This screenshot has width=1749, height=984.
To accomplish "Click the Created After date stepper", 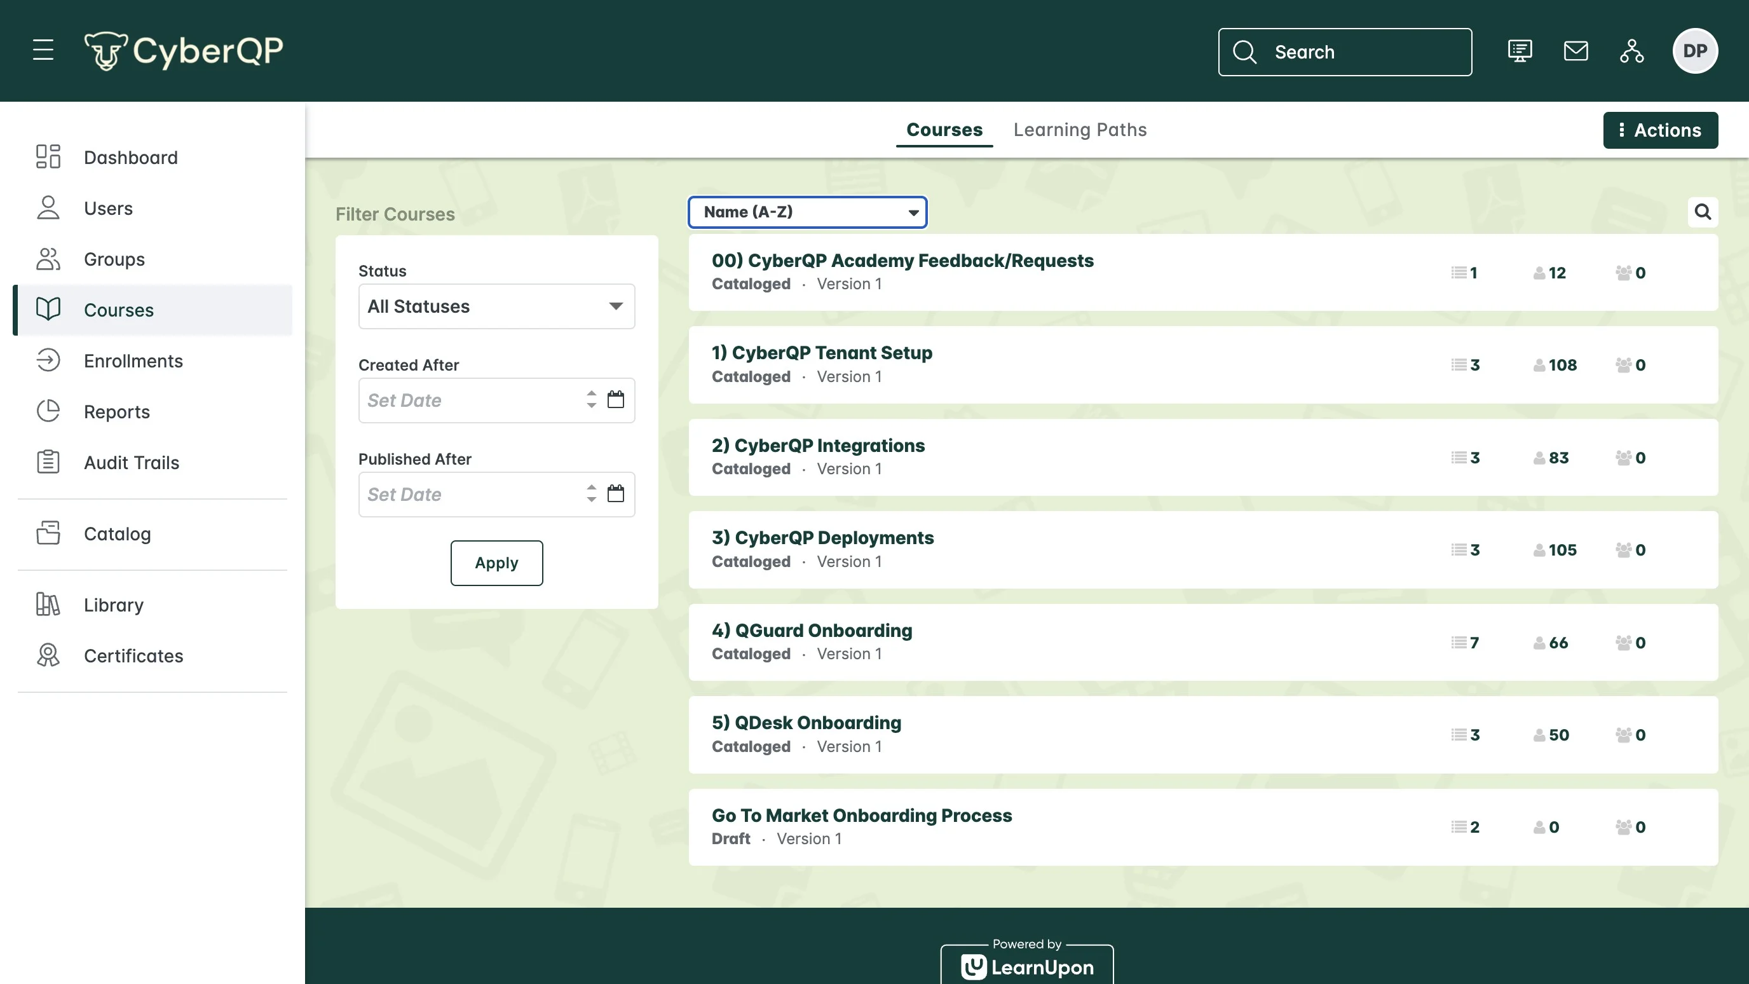I will [592, 399].
